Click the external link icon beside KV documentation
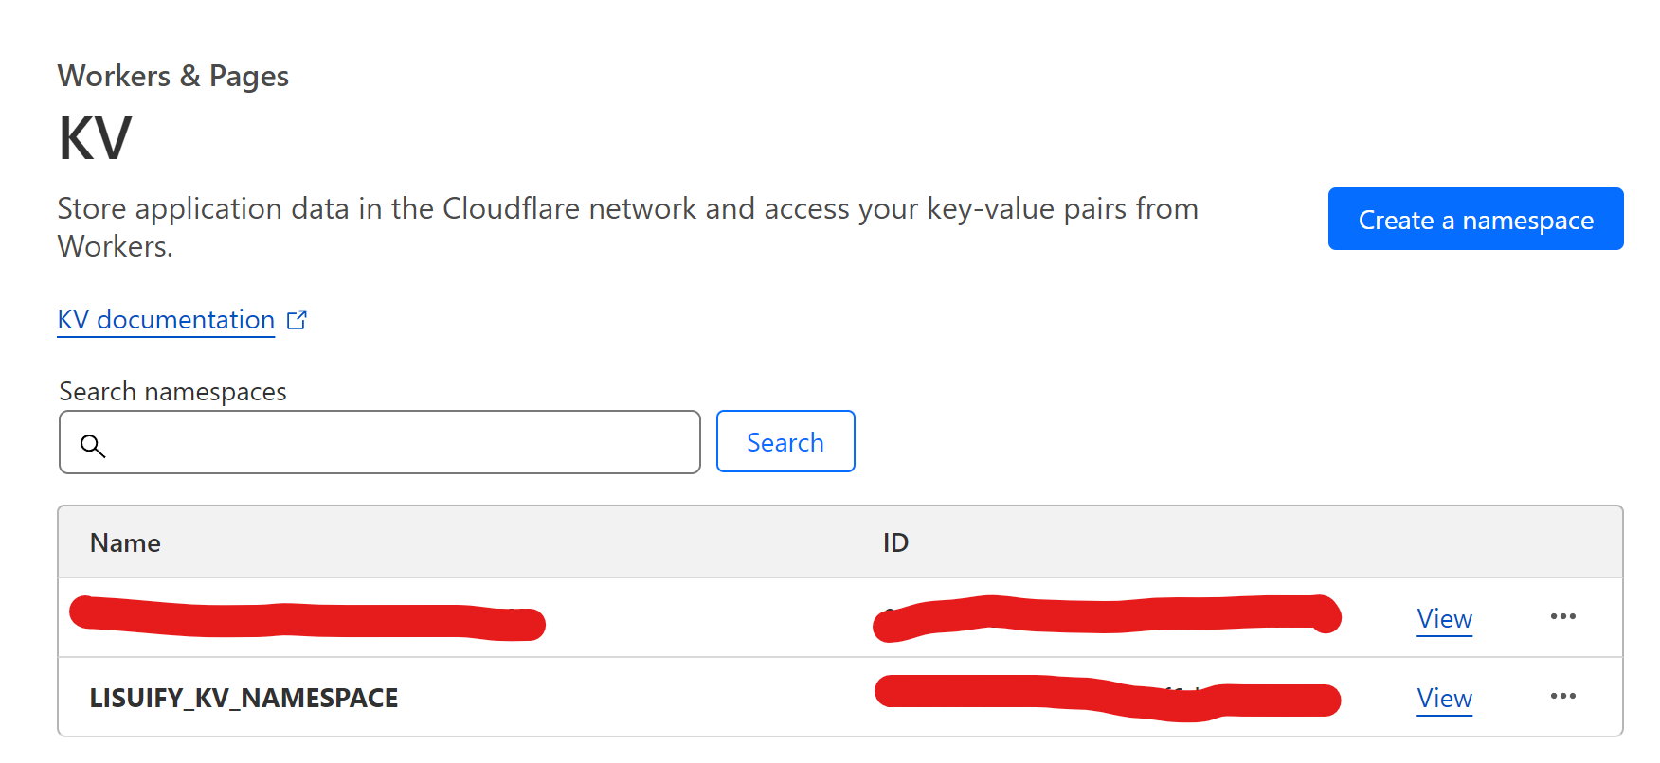This screenshot has height=763, width=1660. [297, 320]
